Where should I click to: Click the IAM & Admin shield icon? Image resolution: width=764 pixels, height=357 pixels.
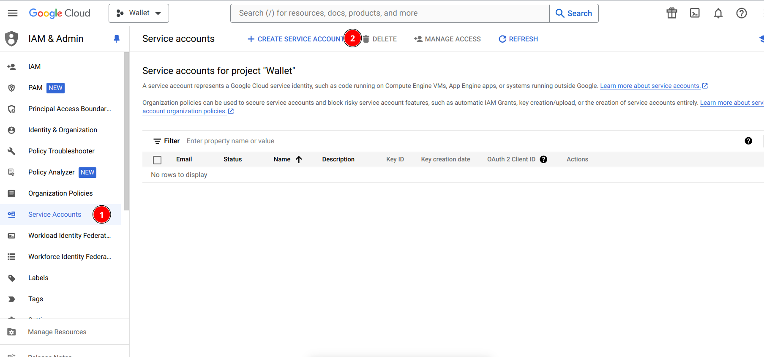[x=11, y=38]
